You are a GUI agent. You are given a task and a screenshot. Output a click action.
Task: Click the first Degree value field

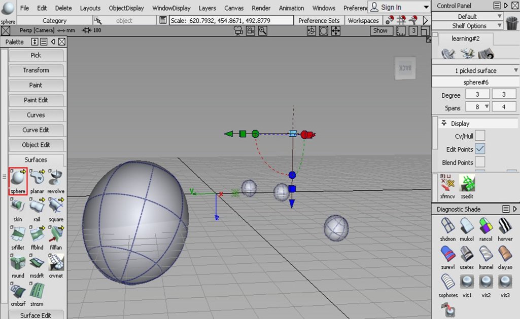point(477,94)
